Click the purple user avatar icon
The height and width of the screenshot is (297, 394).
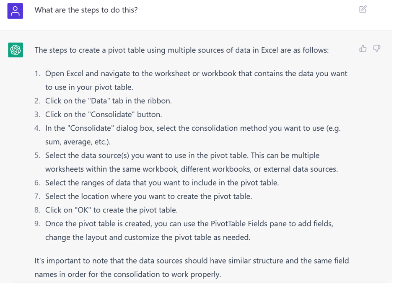pos(15,10)
